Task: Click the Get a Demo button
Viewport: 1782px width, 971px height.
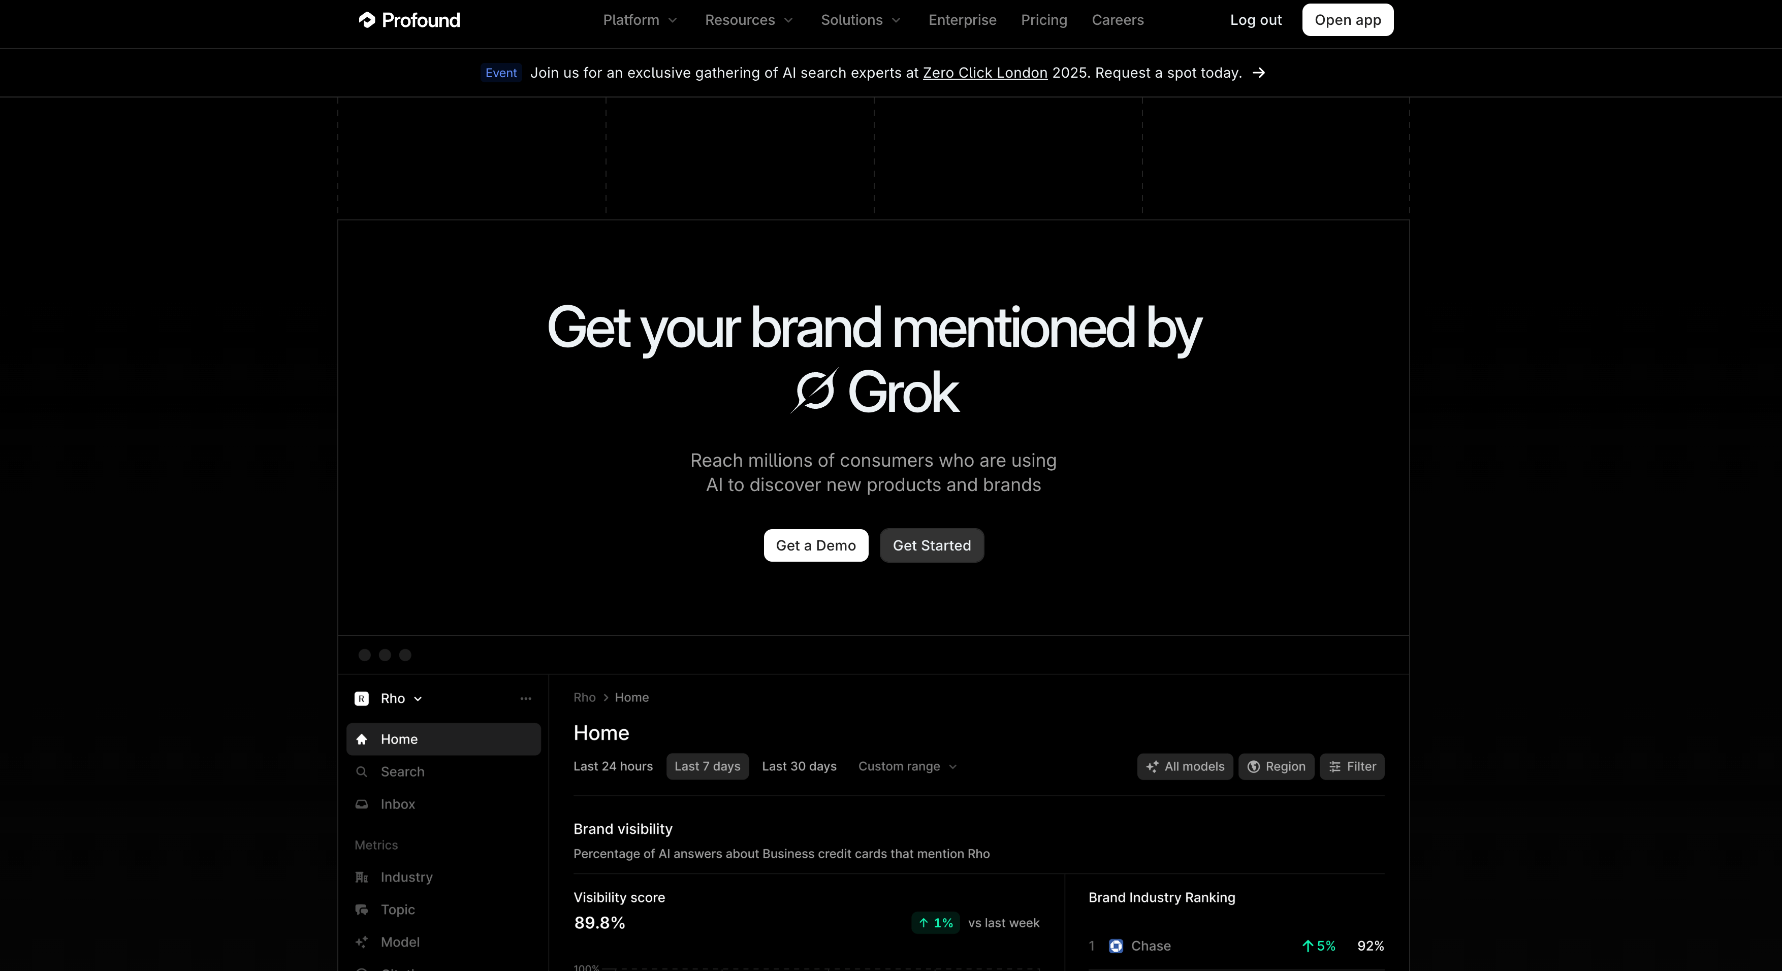Action: pos(816,545)
